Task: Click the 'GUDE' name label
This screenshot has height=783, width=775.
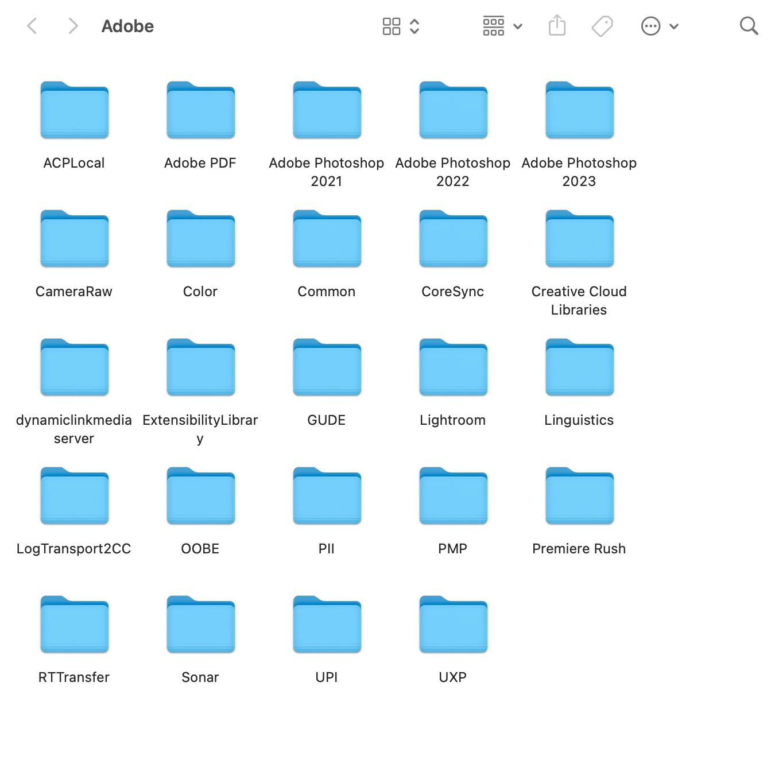Action: (x=327, y=420)
